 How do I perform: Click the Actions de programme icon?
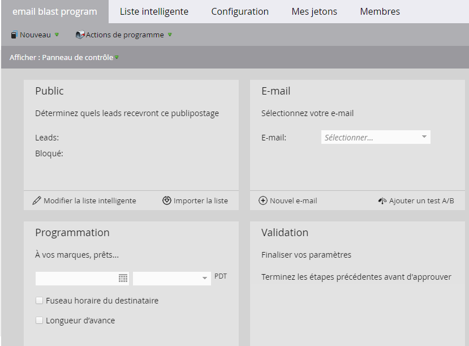pyautogui.click(x=80, y=35)
